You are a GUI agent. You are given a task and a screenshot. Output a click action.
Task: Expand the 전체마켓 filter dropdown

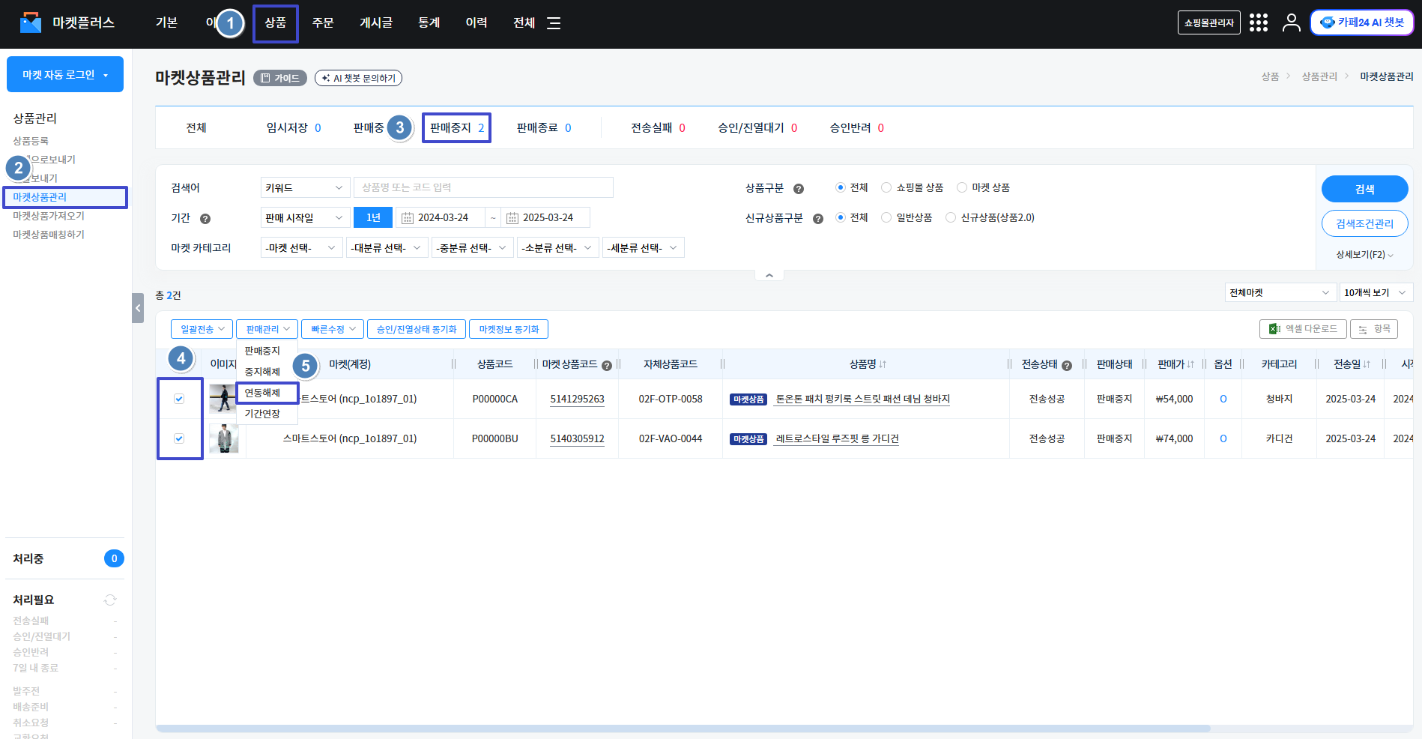[x=1280, y=292]
